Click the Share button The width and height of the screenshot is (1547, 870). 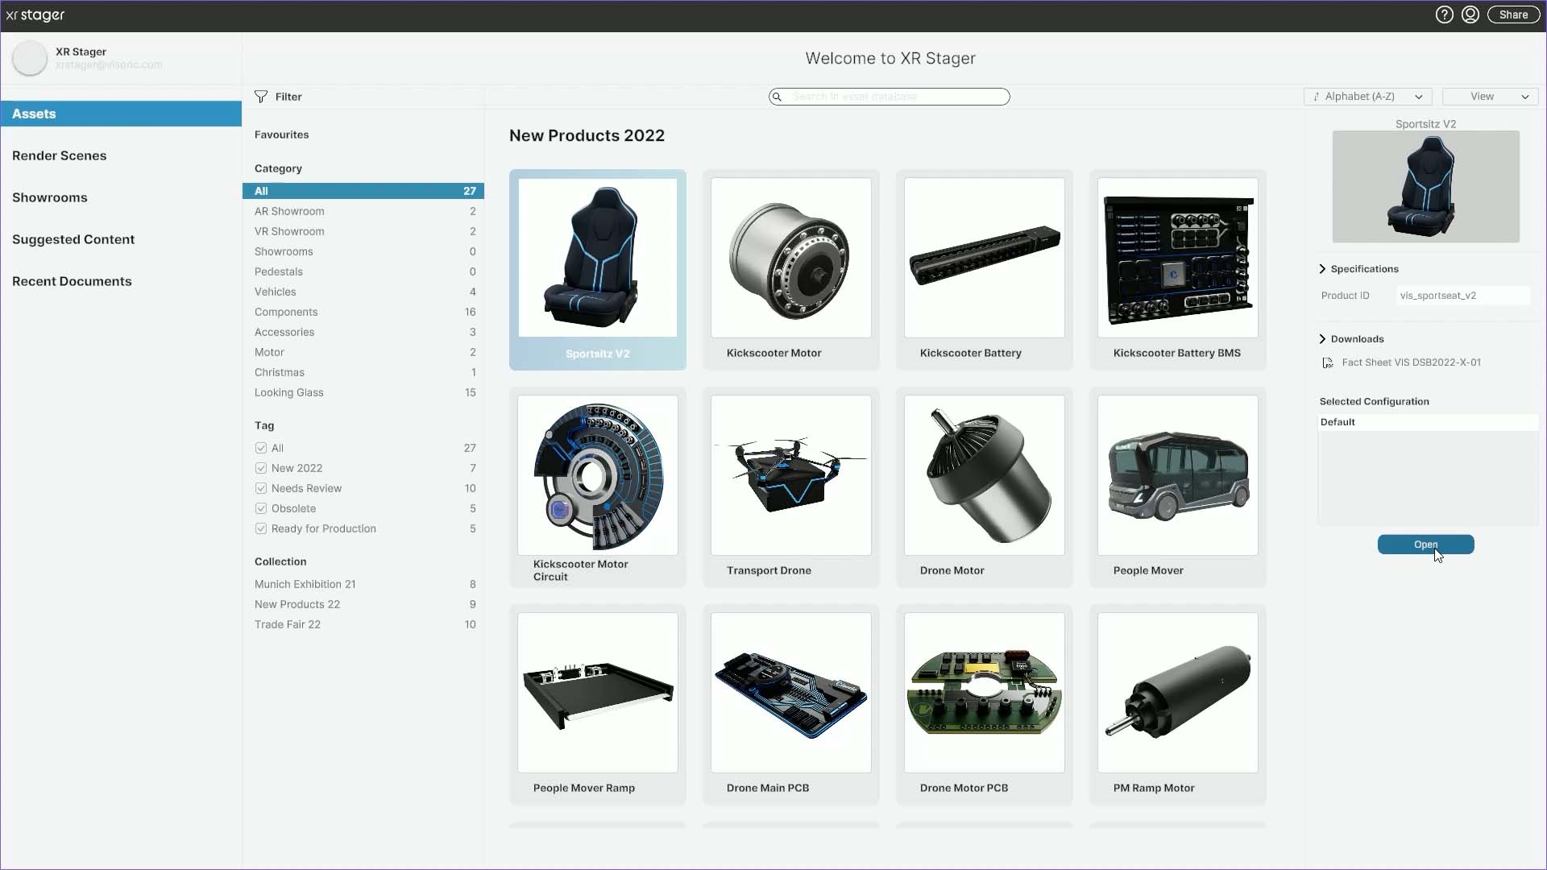tap(1513, 14)
